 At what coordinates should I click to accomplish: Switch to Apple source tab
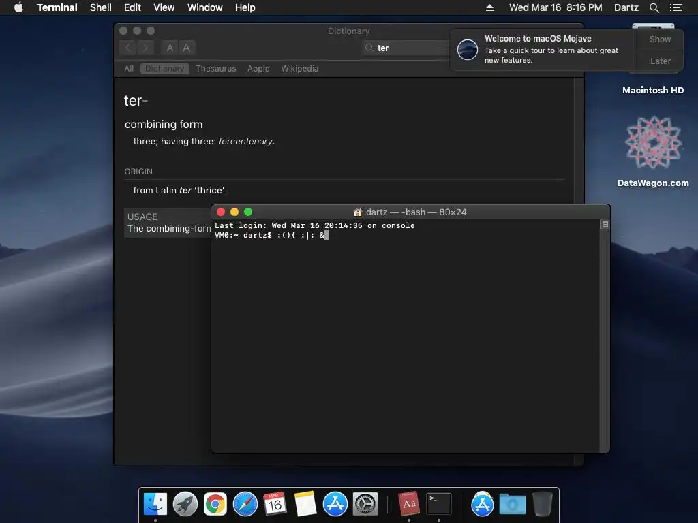258,69
